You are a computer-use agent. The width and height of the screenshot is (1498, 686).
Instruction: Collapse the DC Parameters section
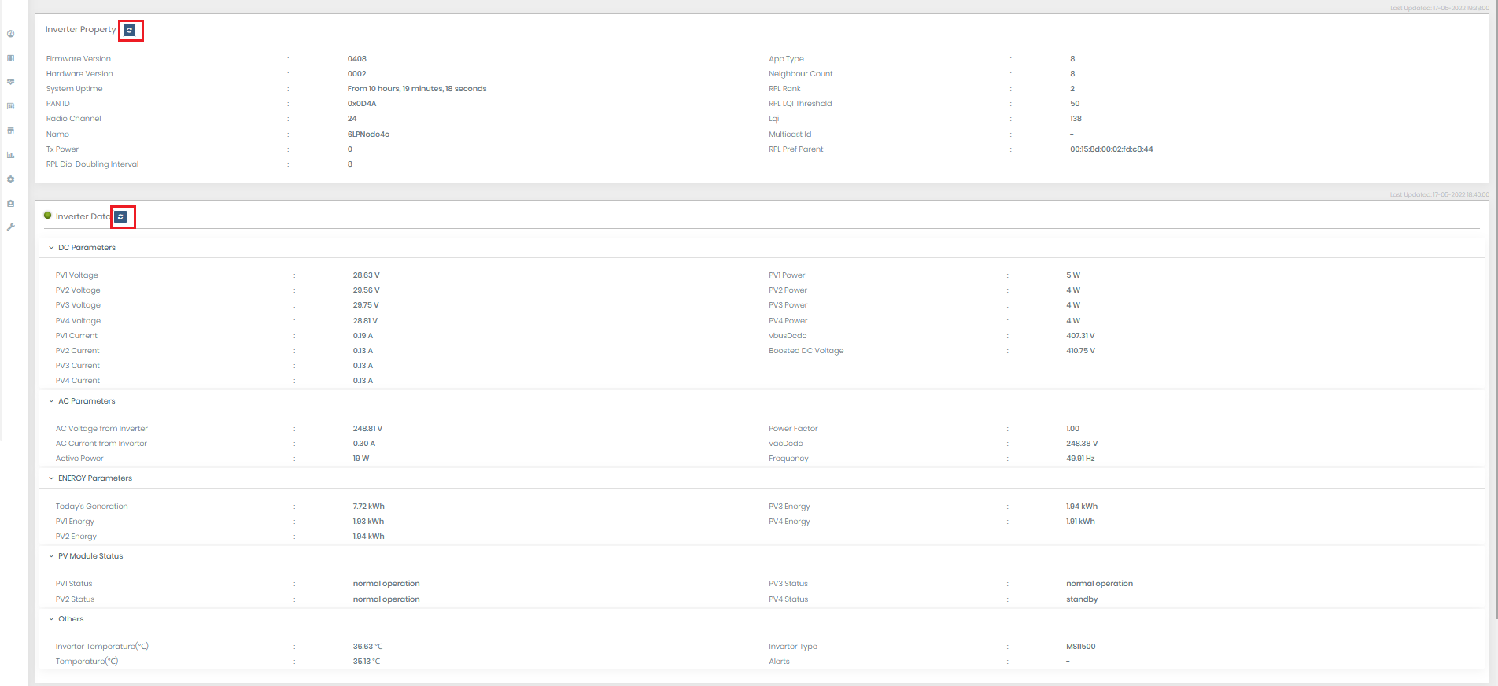[52, 248]
